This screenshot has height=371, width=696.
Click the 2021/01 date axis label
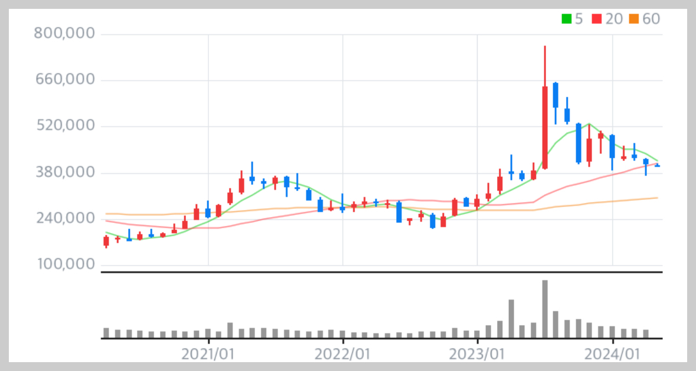pos(208,354)
